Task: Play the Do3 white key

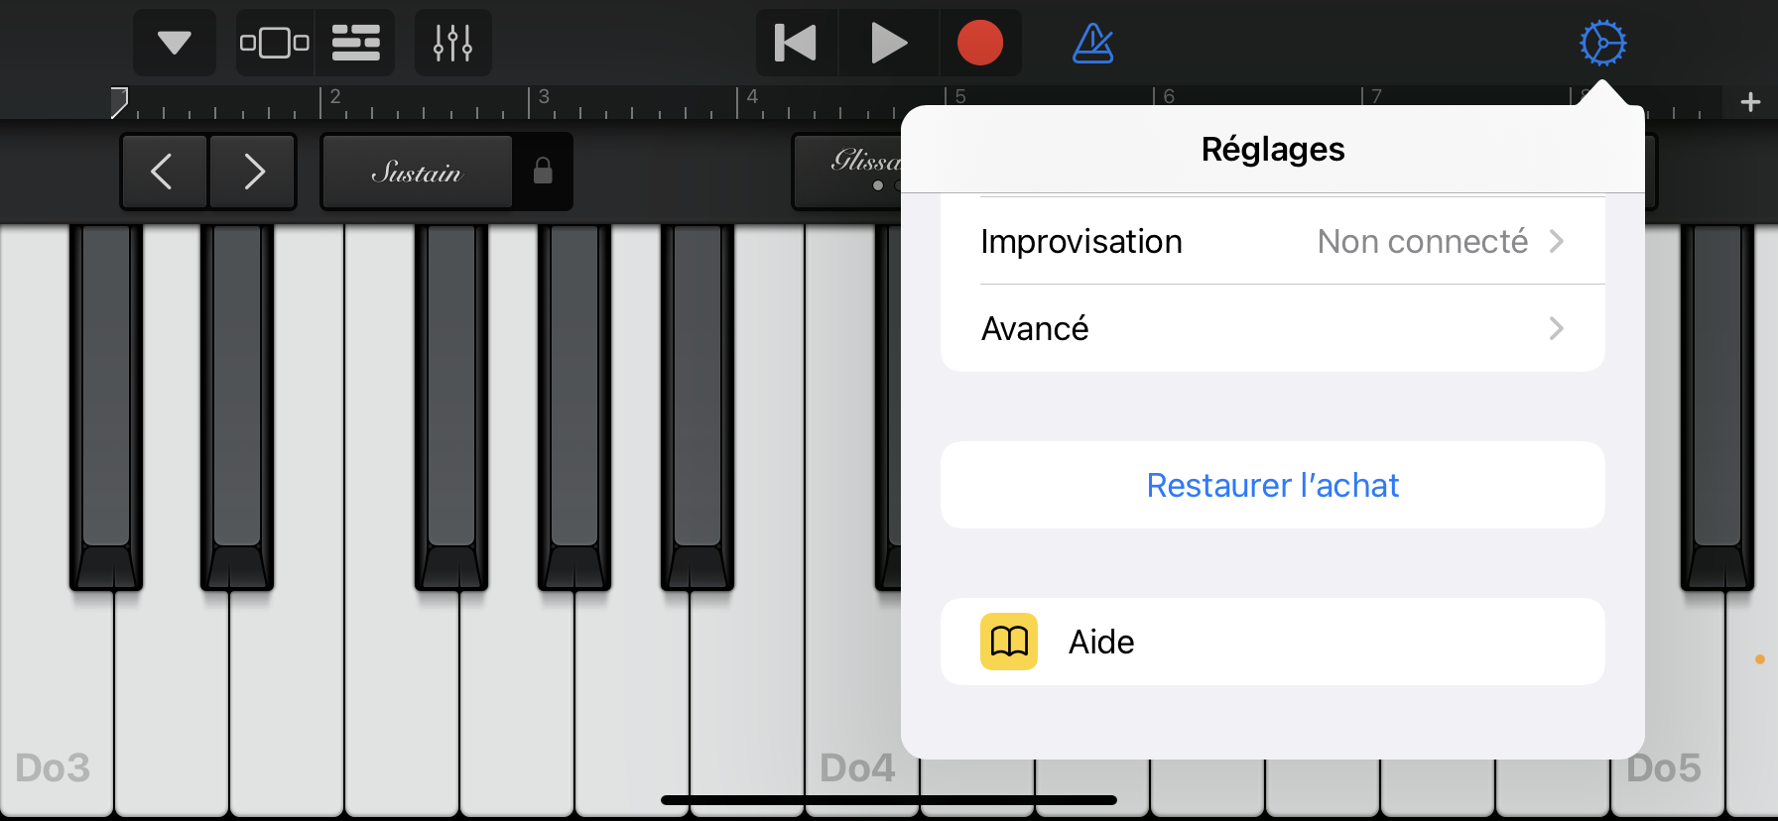Action: (x=57, y=694)
